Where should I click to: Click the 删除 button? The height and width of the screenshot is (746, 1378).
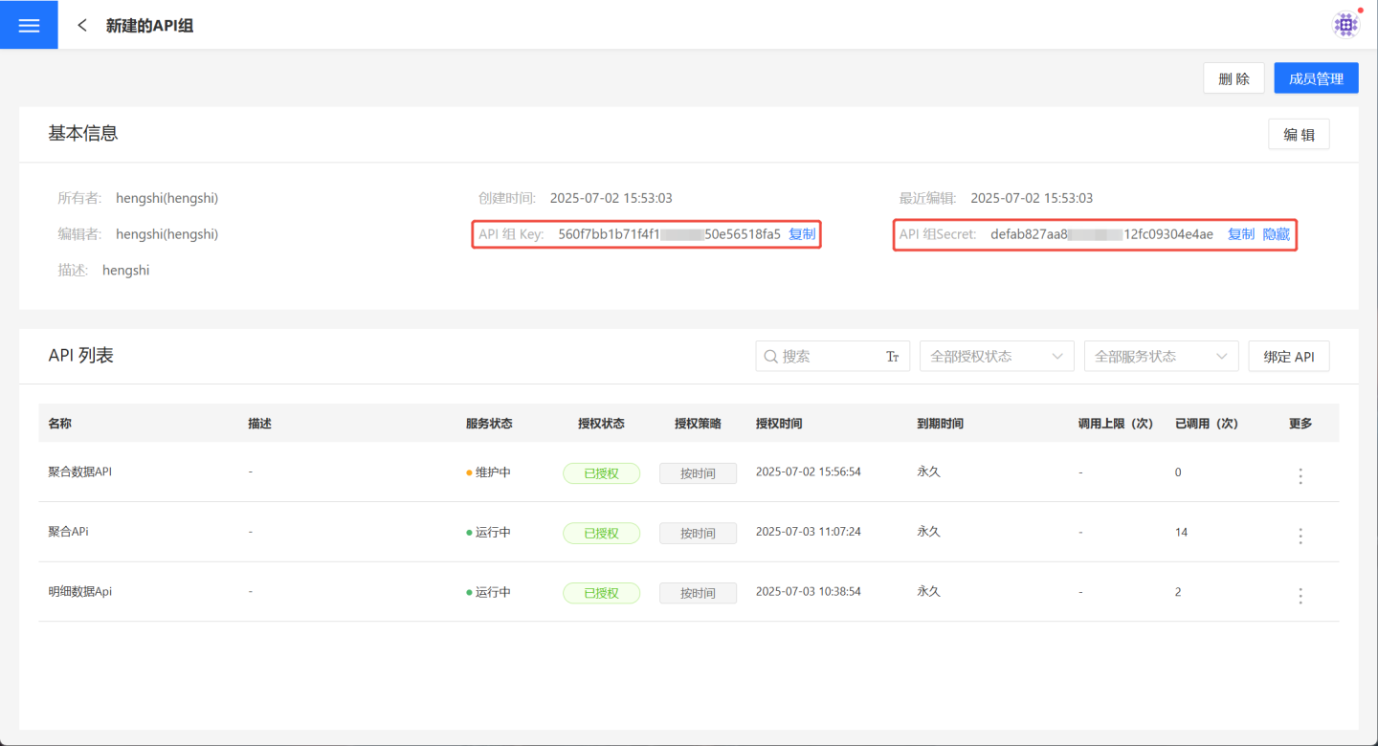1234,78
